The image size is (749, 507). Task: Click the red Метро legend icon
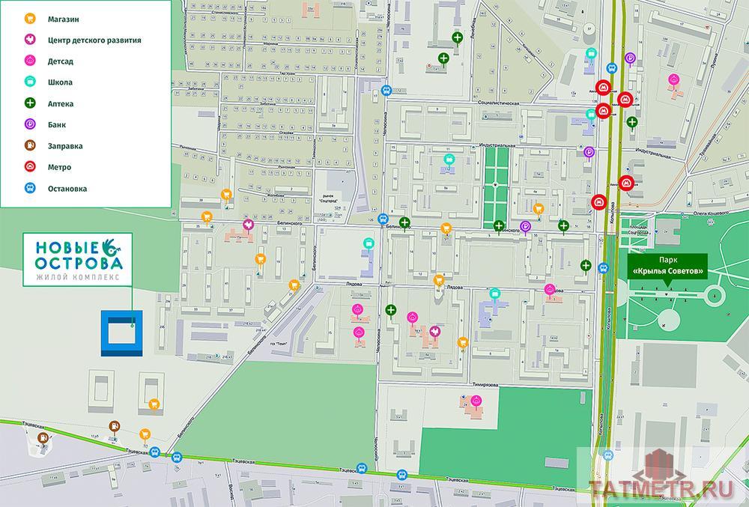pos(30,166)
